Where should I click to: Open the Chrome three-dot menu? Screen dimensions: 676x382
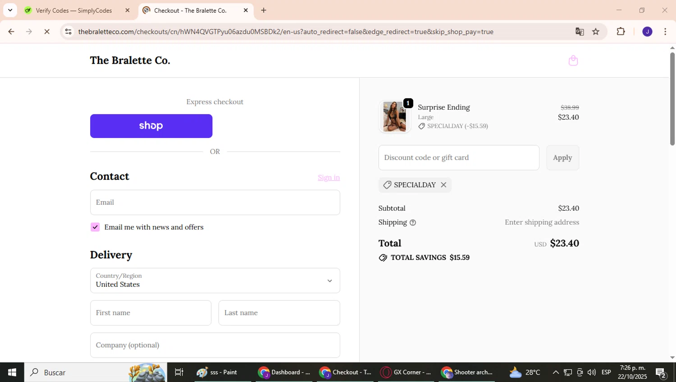tap(665, 32)
